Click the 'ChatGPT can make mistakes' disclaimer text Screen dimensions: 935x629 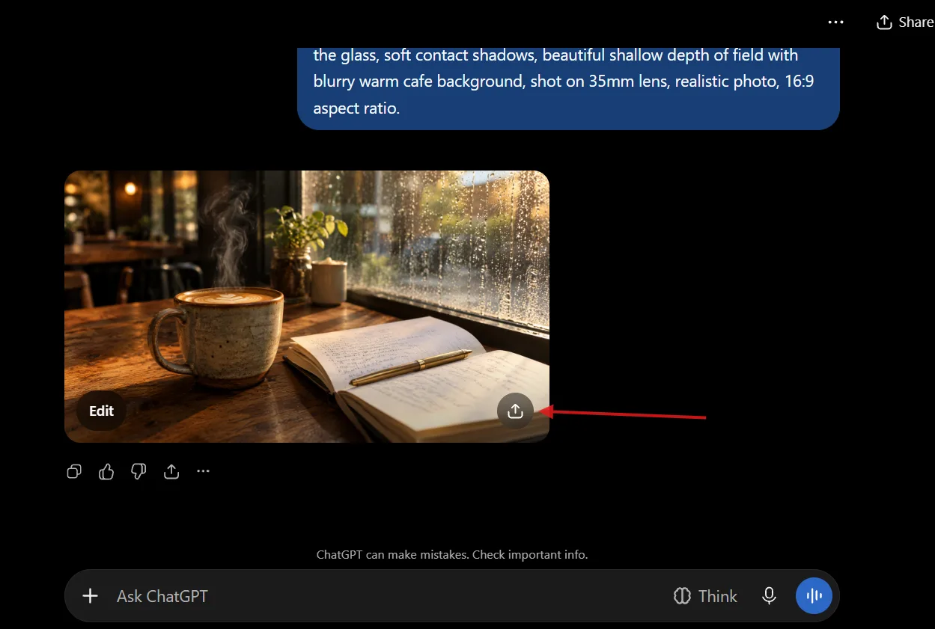[452, 555]
